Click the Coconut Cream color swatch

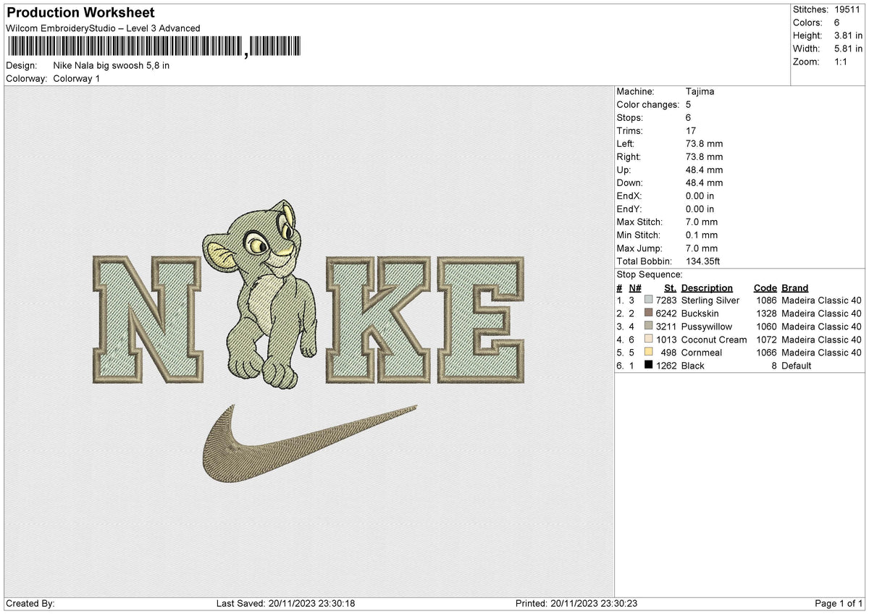pos(649,339)
